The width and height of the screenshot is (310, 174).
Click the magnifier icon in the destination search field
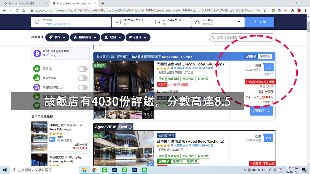coord(37,22)
